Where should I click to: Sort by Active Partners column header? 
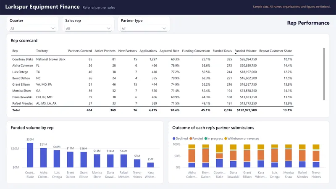pos(105,51)
